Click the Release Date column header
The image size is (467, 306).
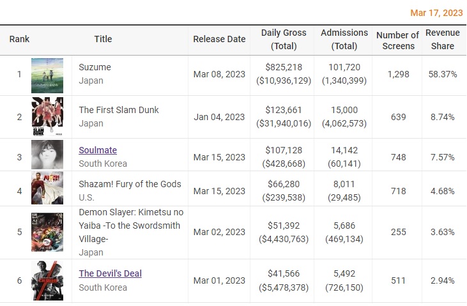point(219,39)
